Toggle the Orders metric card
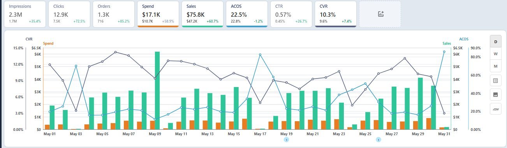The height and width of the screenshot is (148, 507). 114,14
